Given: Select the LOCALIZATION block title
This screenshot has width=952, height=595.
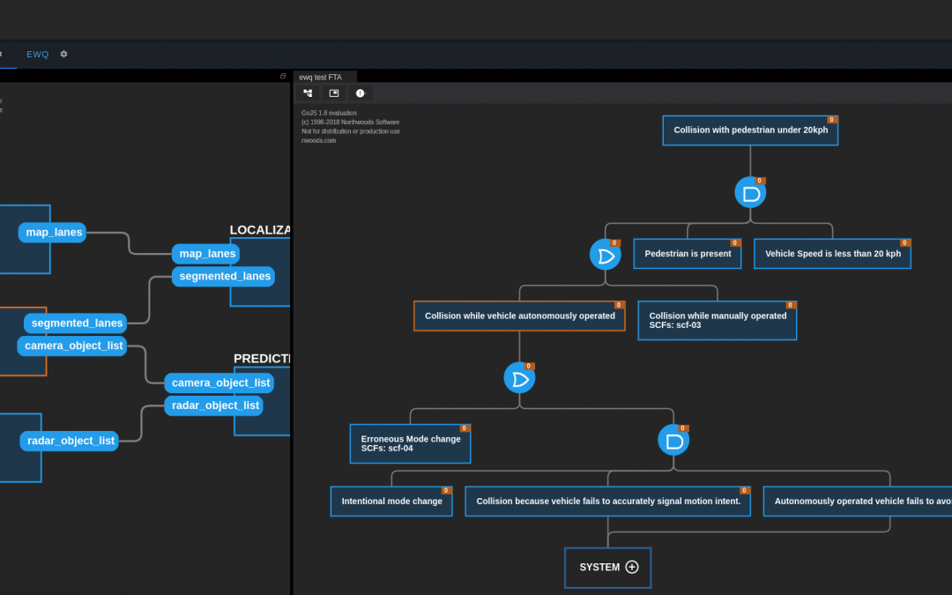Looking at the screenshot, I should click(260, 230).
